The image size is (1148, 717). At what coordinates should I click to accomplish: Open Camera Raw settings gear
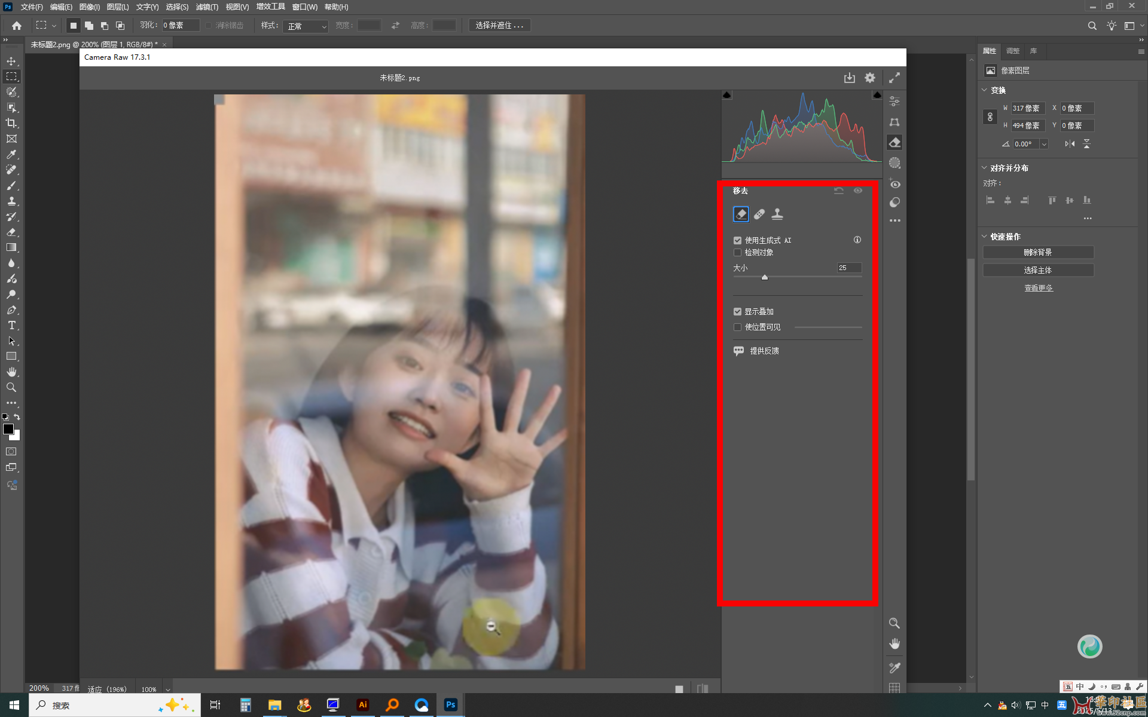(x=870, y=78)
